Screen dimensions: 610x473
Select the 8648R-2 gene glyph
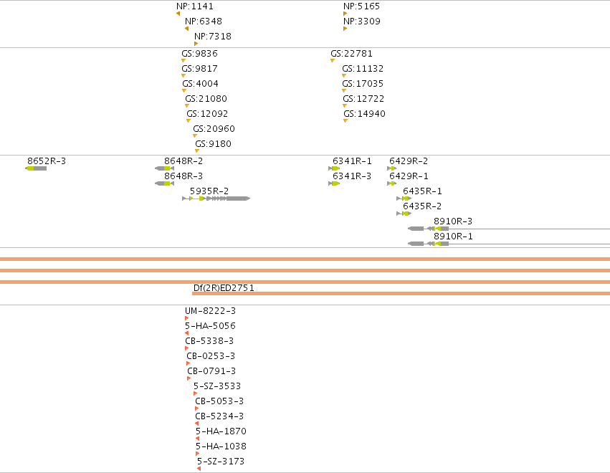(x=165, y=168)
